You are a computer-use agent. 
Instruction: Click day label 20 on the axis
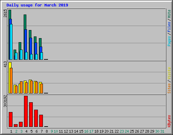click(x=106, y=131)
